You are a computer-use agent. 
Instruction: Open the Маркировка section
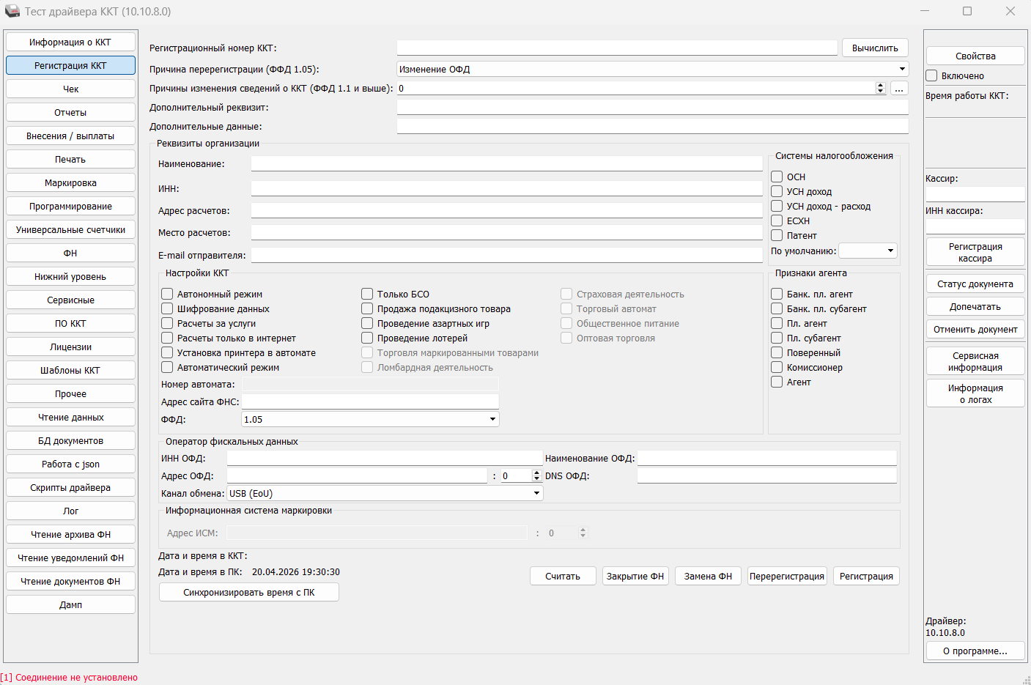(70, 182)
